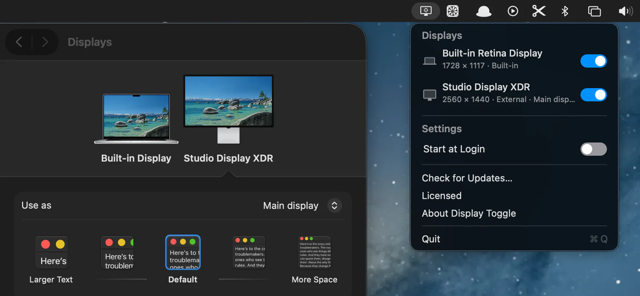Image resolution: width=640 pixels, height=296 pixels.
Task: Click the stacked-windows icon in the menu bar
Action: [594, 11]
